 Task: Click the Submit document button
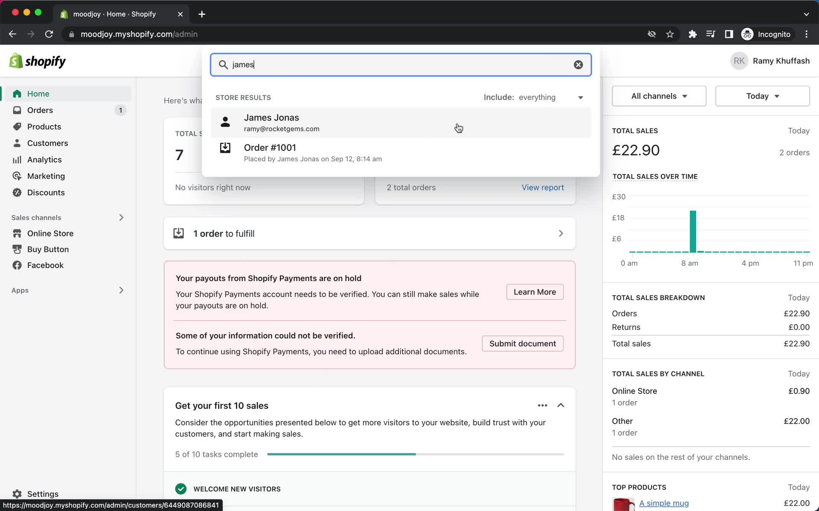(x=523, y=343)
